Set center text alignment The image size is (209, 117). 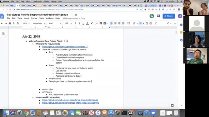tap(115, 23)
